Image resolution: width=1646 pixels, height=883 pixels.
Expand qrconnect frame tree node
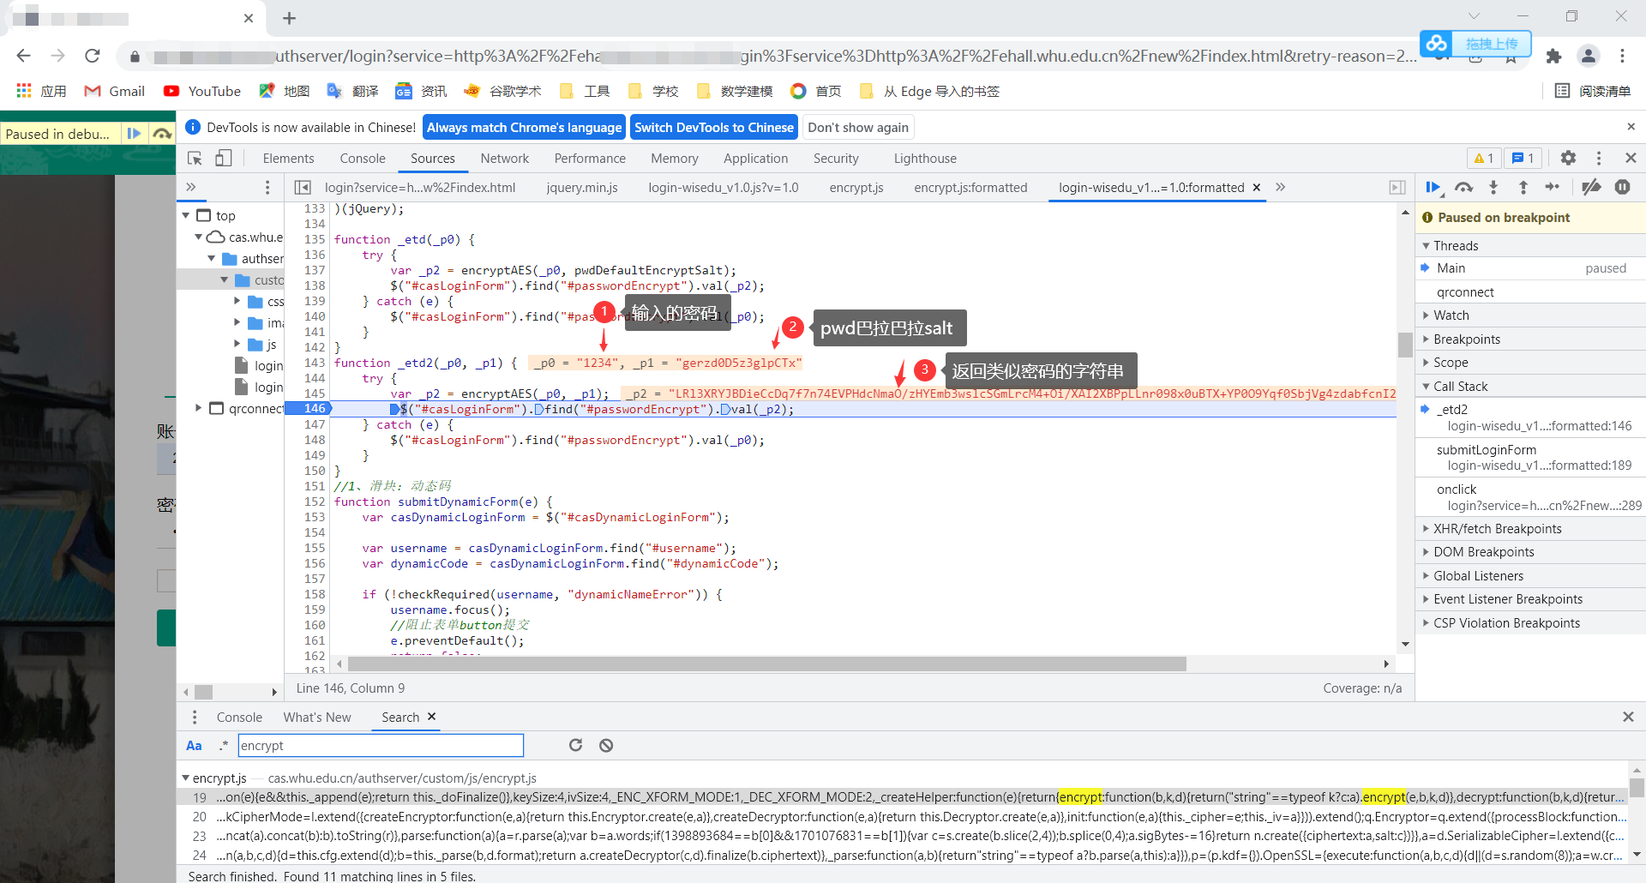pos(199,408)
